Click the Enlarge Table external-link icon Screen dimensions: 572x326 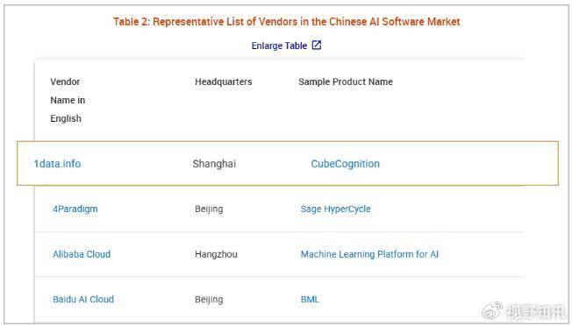coord(317,46)
